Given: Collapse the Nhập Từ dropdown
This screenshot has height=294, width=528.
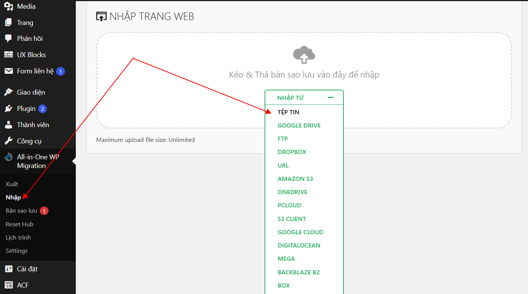Looking at the screenshot, I should pyautogui.click(x=304, y=98).
